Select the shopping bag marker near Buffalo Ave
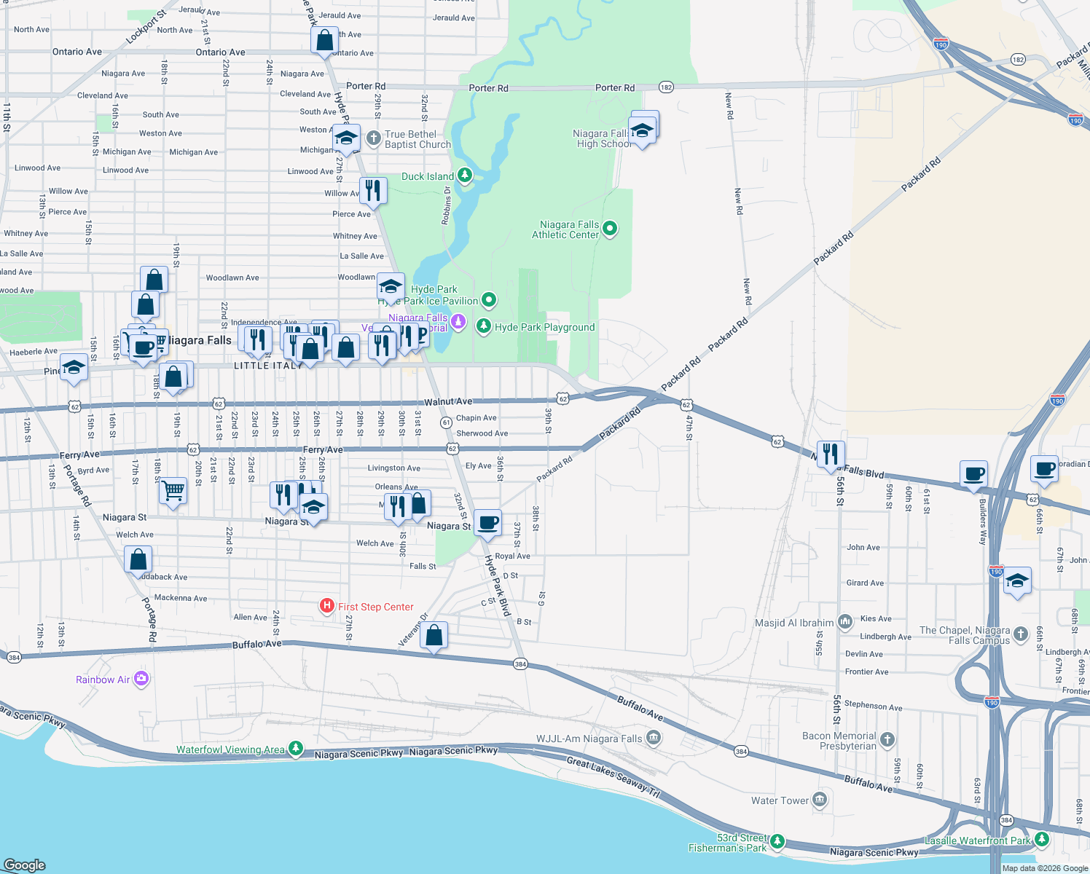The image size is (1090, 874). tap(434, 634)
